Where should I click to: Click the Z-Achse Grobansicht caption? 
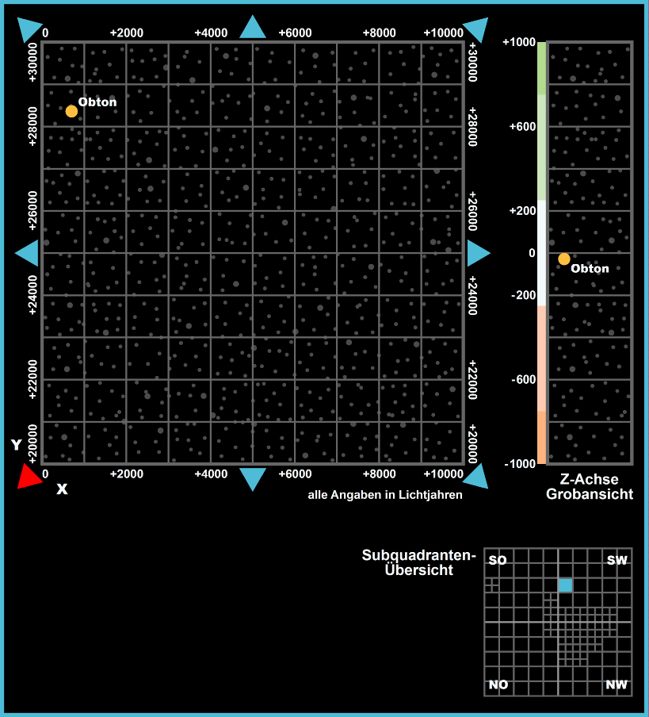[590, 487]
